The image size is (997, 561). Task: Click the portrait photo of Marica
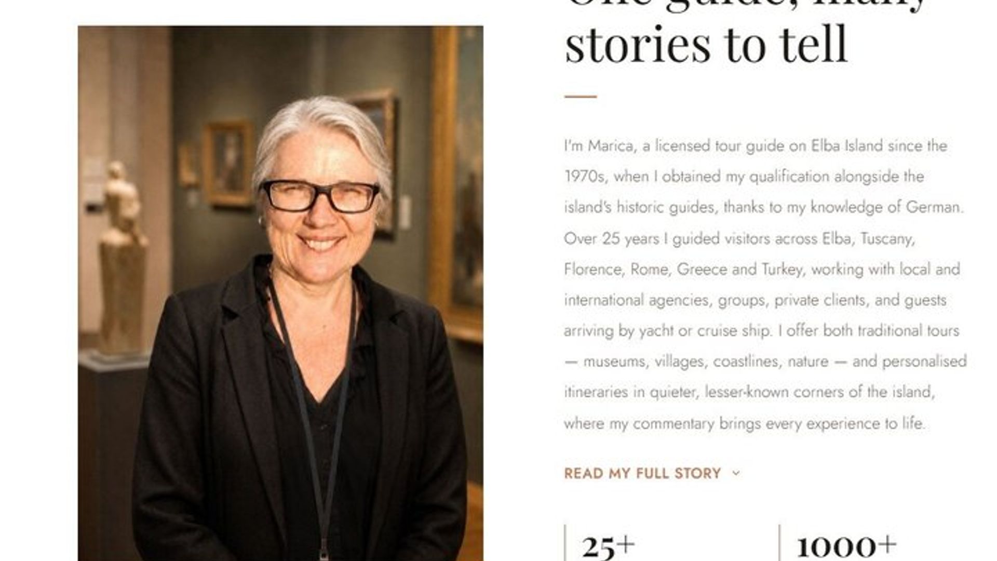tap(280, 293)
